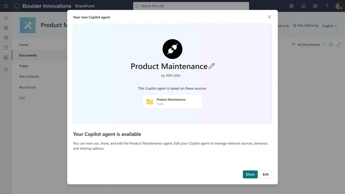
Task: Open the user profile picture
Action: tap(339, 6)
